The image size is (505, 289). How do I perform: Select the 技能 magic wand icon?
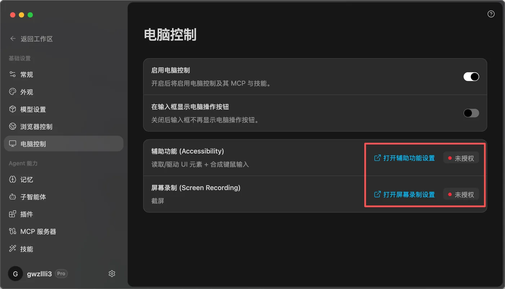click(x=13, y=249)
